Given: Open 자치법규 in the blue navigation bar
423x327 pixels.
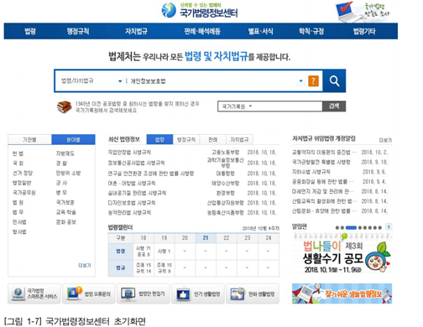Looking at the screenshot, I should pos(136,31).
